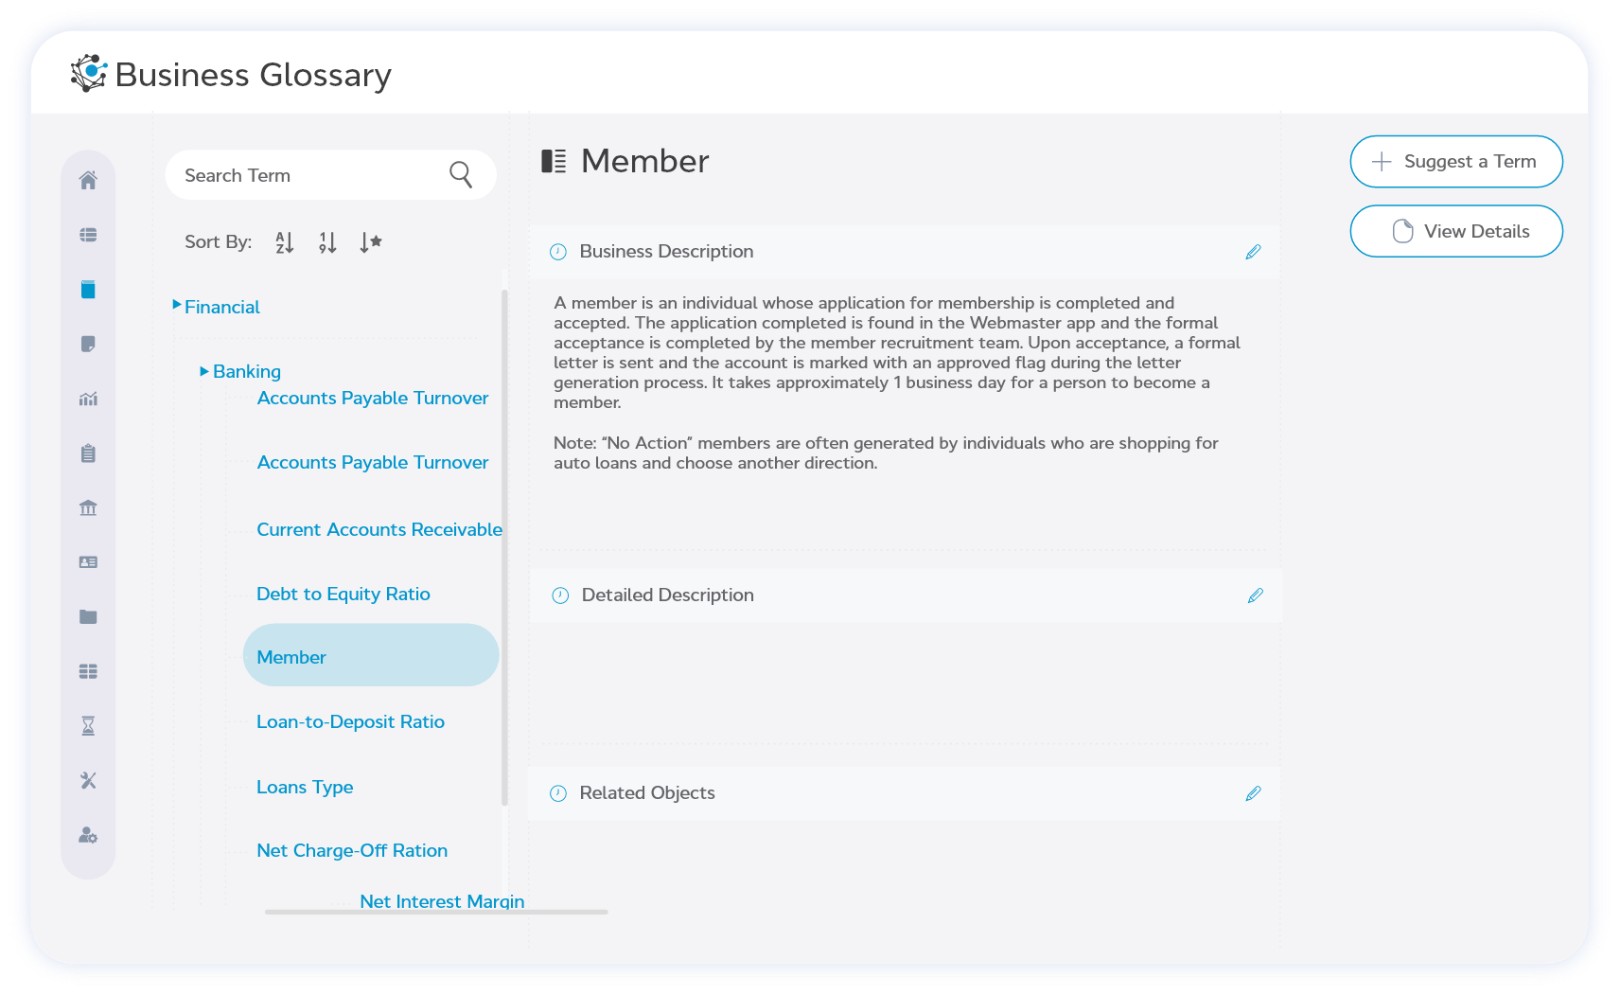Select the Debt to Equity Ratio term
1620x995 pixels.
coord(343,594)
